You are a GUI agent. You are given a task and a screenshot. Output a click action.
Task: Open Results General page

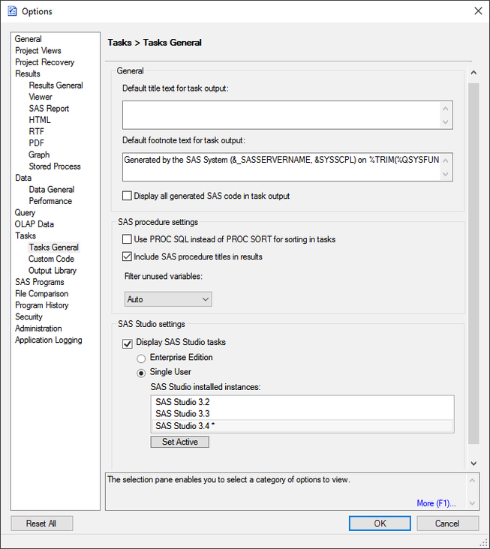coord(56,85)
